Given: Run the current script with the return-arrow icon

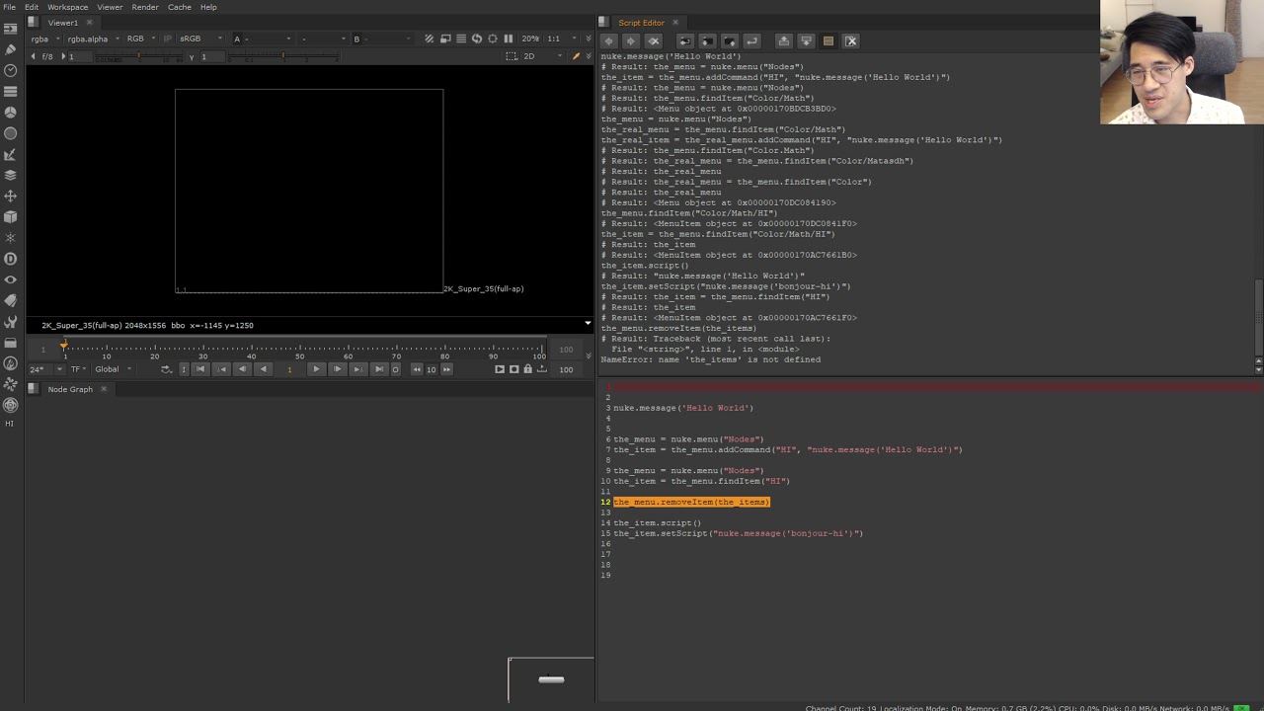Looking at the screenshot, I should 751,40.
